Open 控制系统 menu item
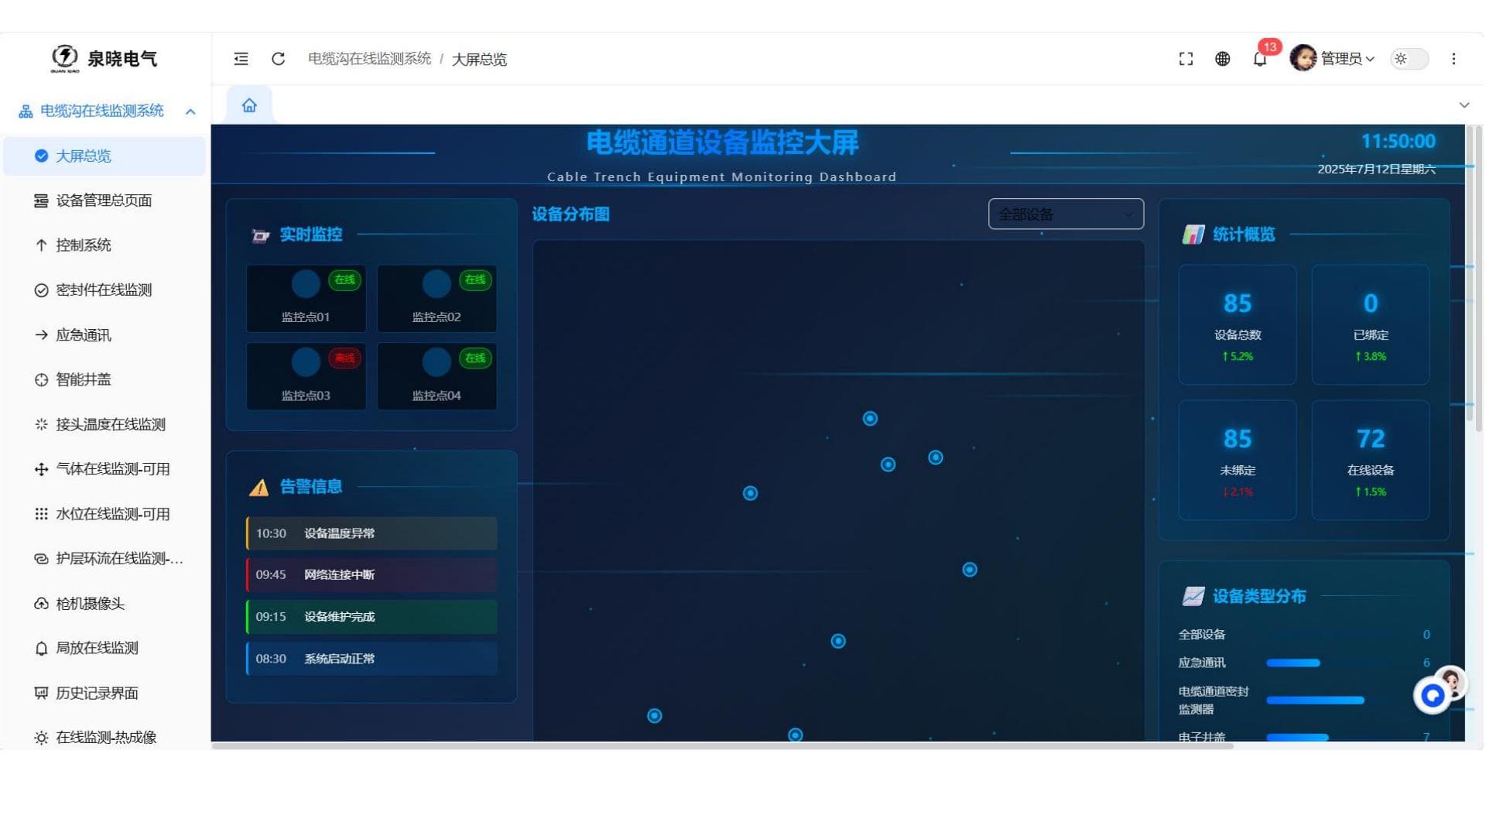 click(x=105, y=245)
